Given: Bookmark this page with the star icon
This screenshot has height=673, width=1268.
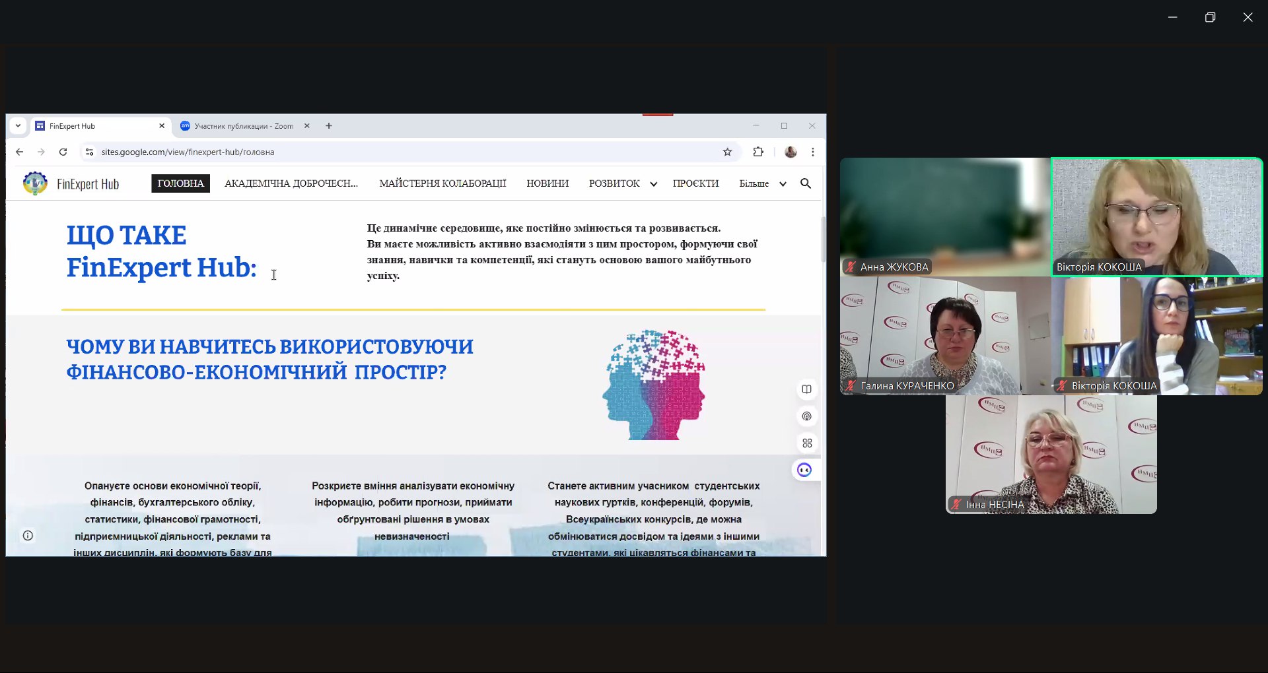Looking at the screenshot, I should 727,152.
